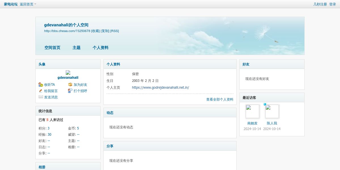This screenshot has width=340, height=170.
Task: Click the [RSS] feed link
Action: click(x=114, y=31)
